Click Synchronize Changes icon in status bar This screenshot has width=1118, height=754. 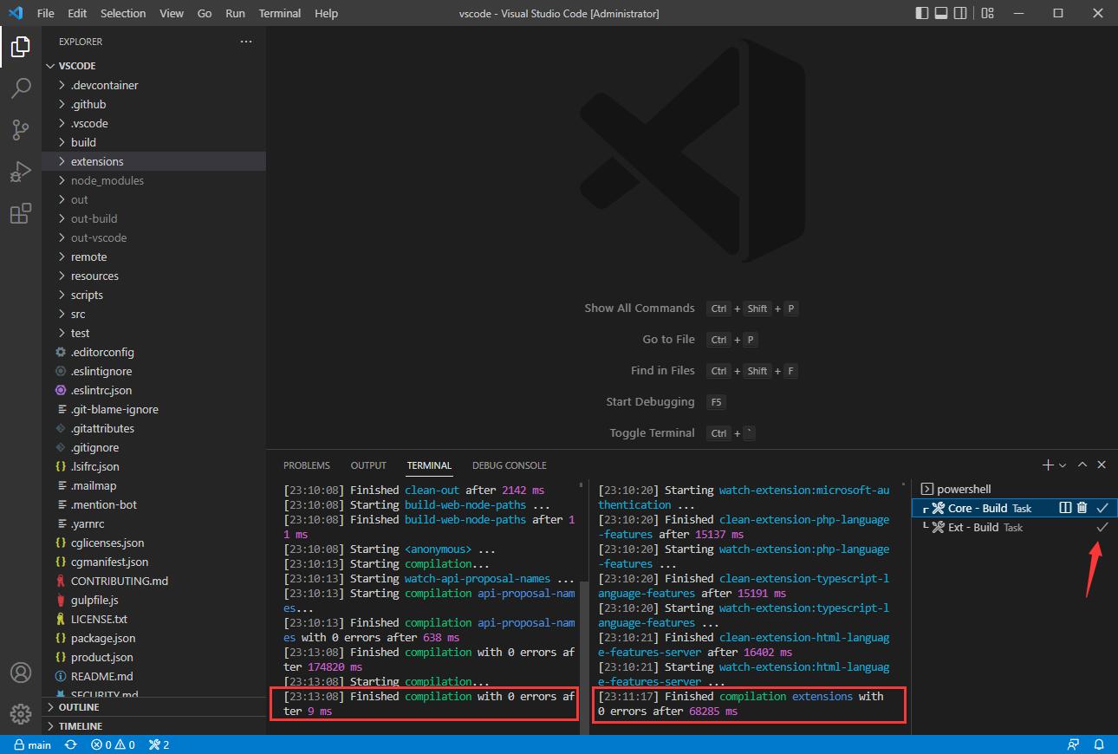click(71, 744)
